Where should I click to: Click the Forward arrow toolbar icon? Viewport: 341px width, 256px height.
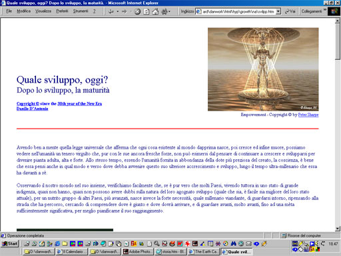coord(125,11)
